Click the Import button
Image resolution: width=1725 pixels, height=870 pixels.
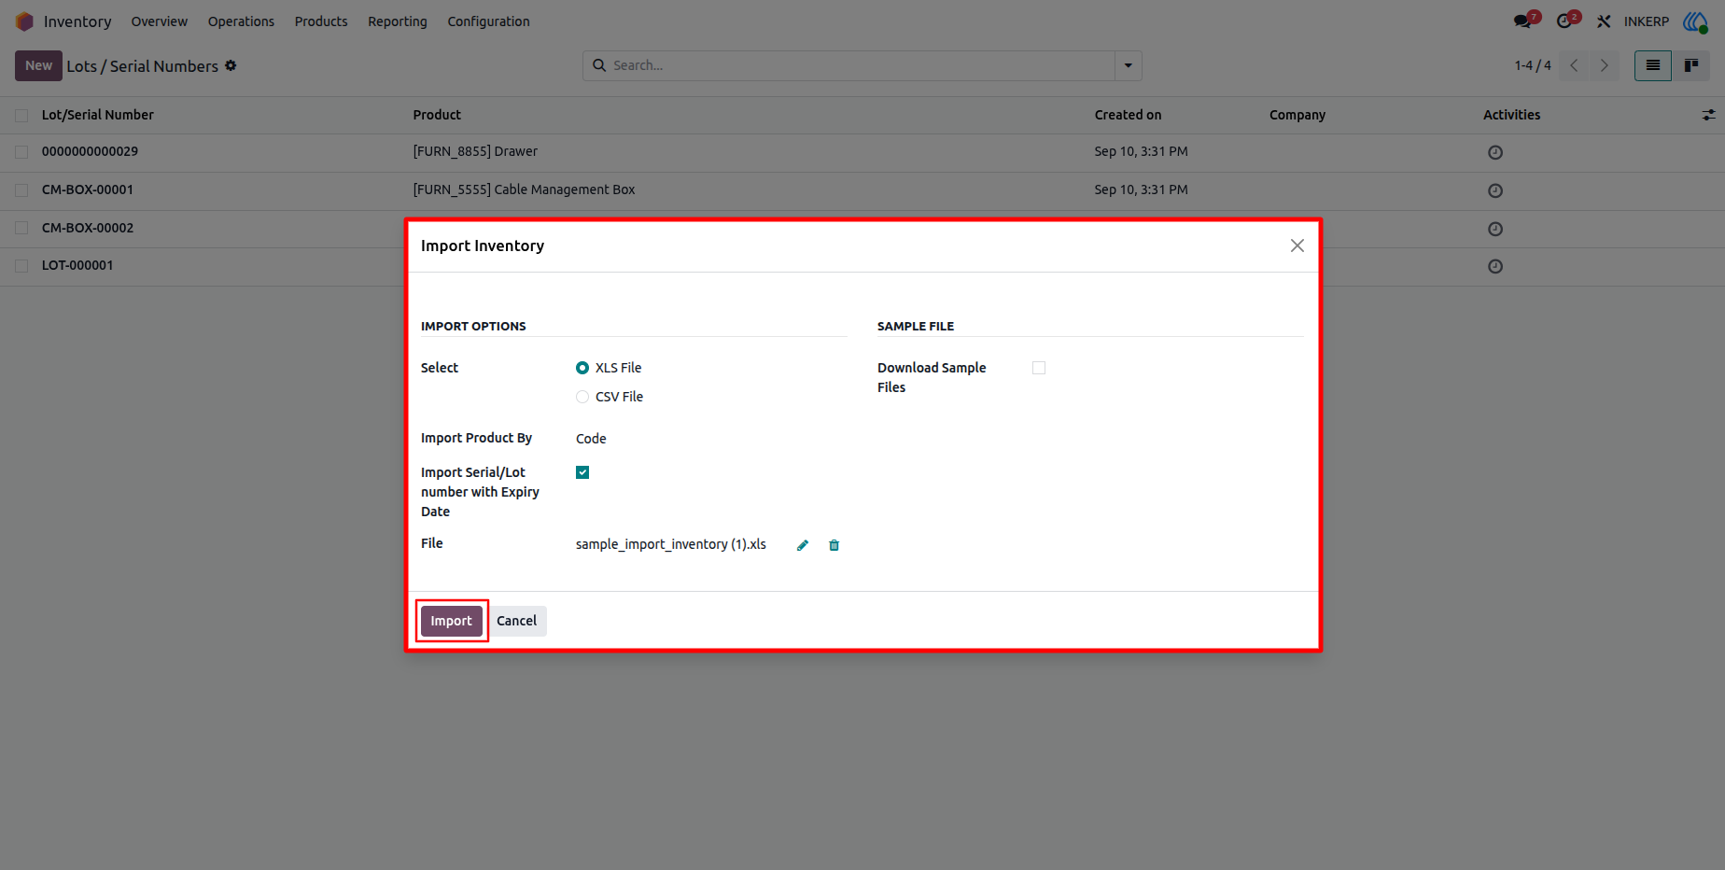pyautogui.click(x=452, y=621)
